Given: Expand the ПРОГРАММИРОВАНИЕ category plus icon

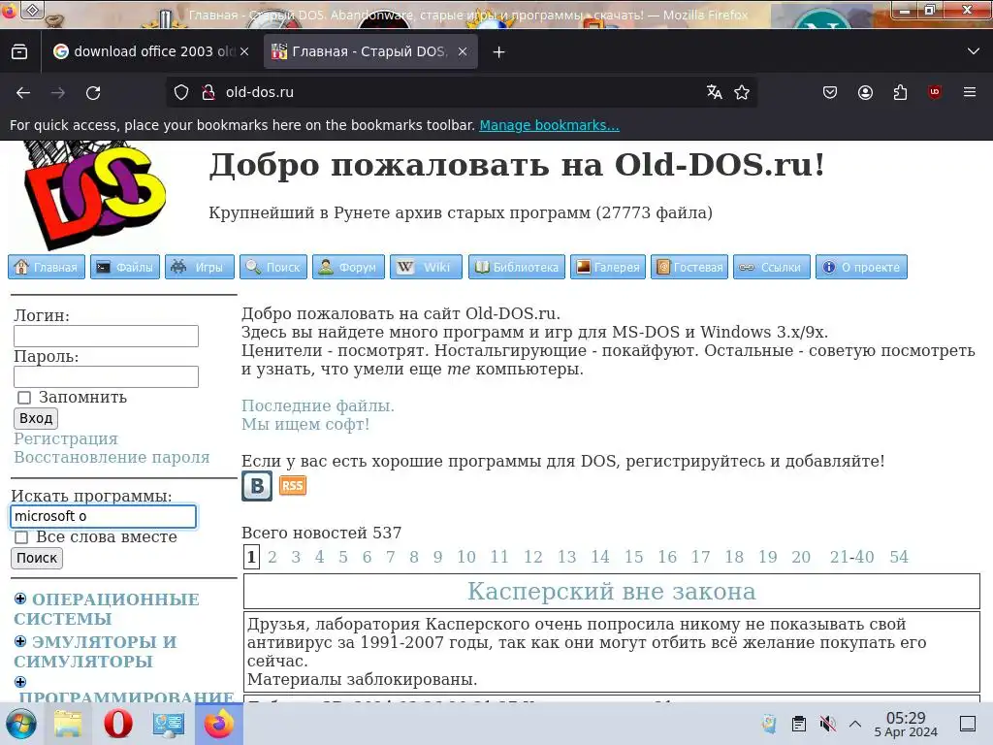Looking at the screenshot, I should click(x=20, y=682).
